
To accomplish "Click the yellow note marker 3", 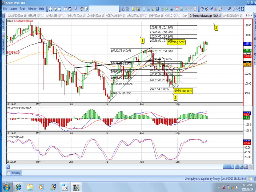I will click(216, 27).
